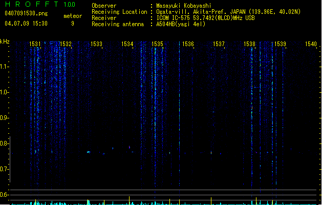
Task: Click the 1539 time marker
Action: click(280, 44)
